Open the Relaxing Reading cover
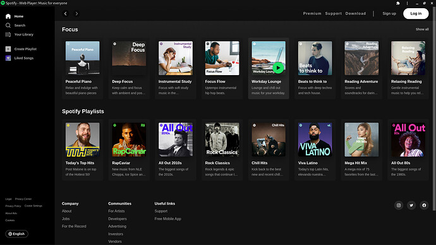 (x=408, y=58)
